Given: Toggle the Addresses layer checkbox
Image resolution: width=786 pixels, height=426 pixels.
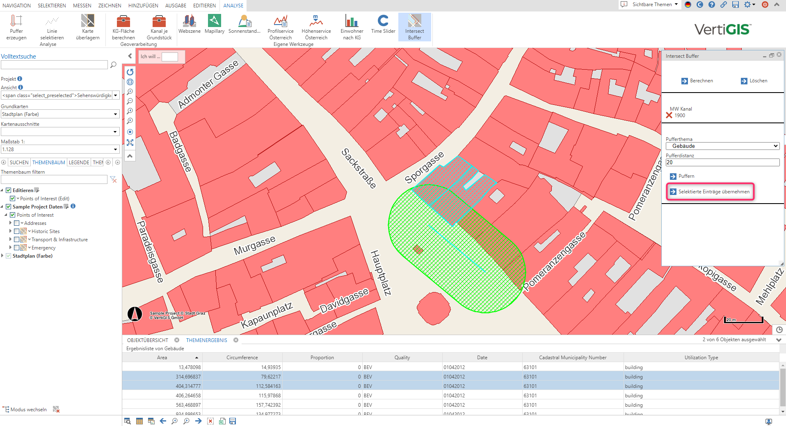Looking at the screenshot, I should point(17,223).
